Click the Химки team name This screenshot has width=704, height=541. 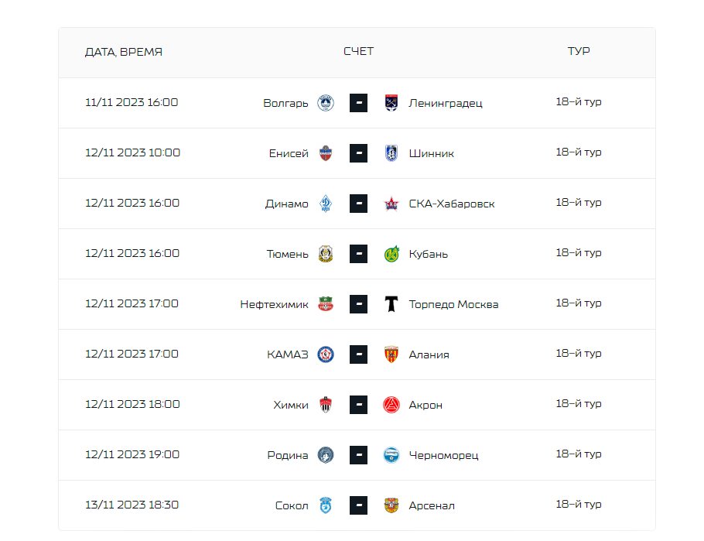coord(291,406)
